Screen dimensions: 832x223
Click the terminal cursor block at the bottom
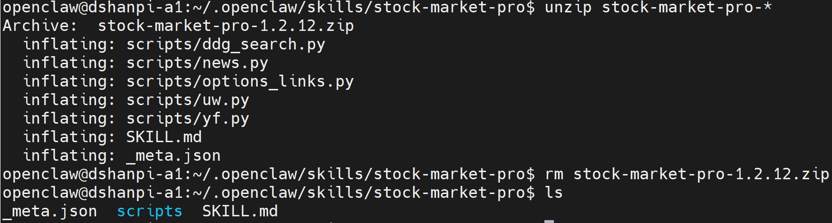(549, 221)
